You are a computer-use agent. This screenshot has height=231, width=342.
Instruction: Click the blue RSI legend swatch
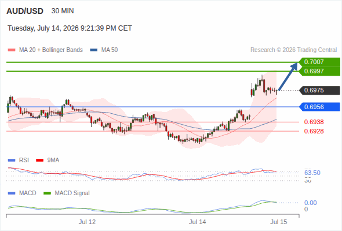[12, 161]
